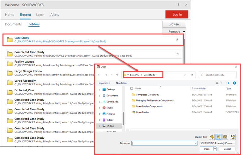Toggle the Top-Level Assemblies quick filter icon
241x155 pixels.
point(233,137)
